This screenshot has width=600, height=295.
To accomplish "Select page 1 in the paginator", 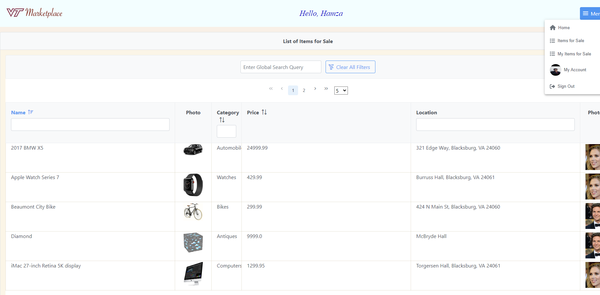I will click(x=293, y=90).
